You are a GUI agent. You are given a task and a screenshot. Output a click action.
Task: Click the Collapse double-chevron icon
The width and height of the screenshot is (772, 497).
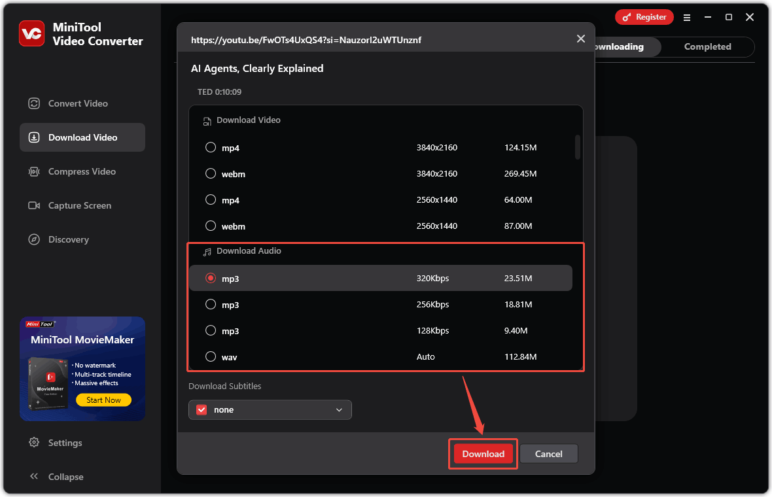(x=34, y=476)
